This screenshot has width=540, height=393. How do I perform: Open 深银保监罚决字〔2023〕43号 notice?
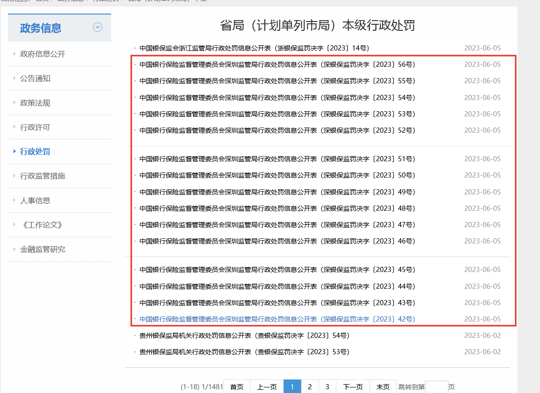(277, 303)
